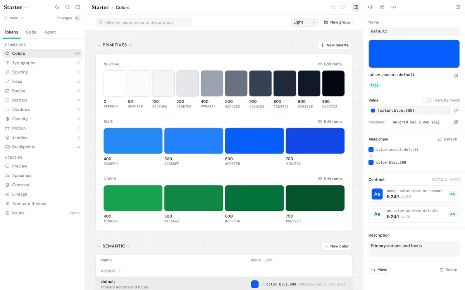Open search with the magnifier icon in sidebar header
The width and height of the screenshot is (465, 290).
(x=67, y=7)
